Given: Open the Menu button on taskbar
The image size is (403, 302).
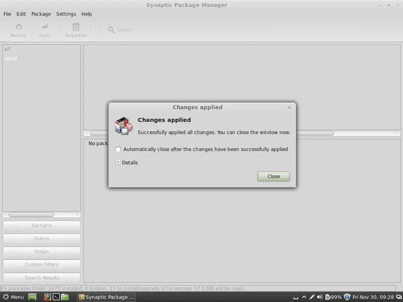Looking at the screenshot, I should [14, 297].
